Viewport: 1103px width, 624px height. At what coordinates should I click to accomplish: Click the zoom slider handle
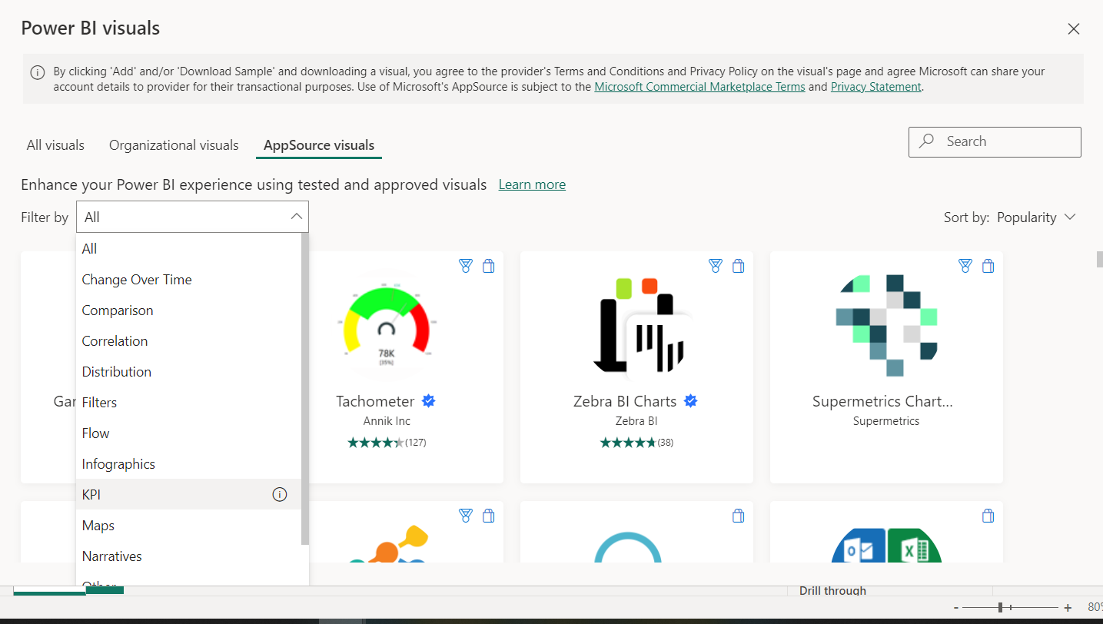click(1000, 607)
